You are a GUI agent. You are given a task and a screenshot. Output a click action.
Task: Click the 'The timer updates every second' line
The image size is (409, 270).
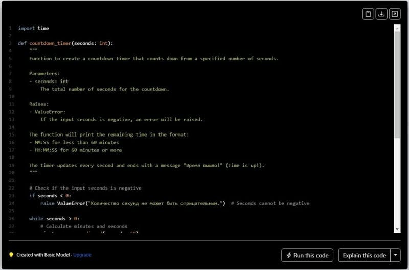coord(147,165)
